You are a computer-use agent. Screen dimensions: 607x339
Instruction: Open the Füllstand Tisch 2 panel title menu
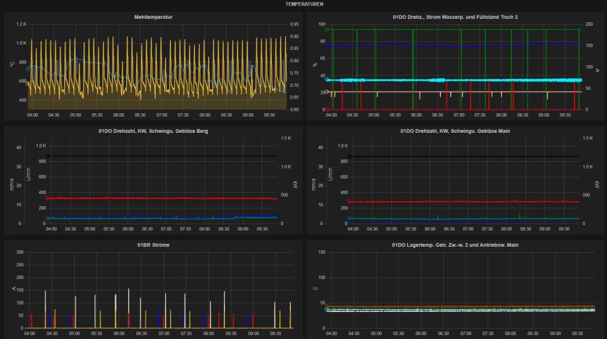(455, 16)
